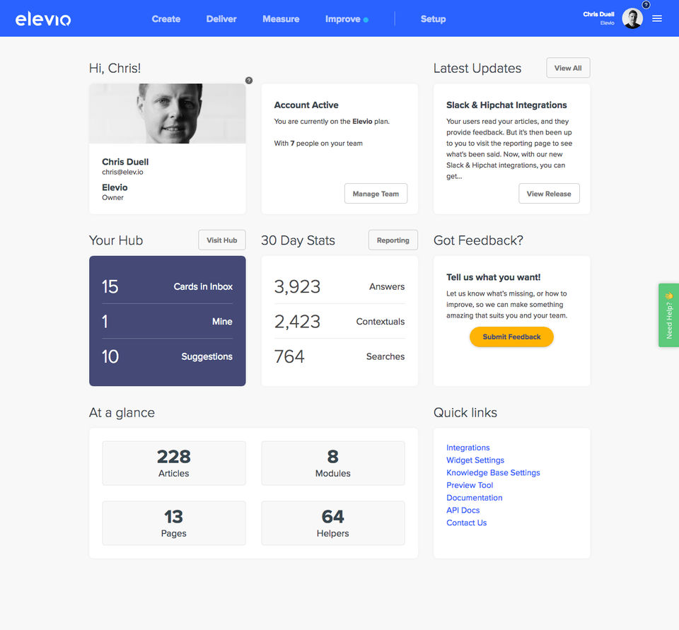Click the Visit Hub button

221,240
